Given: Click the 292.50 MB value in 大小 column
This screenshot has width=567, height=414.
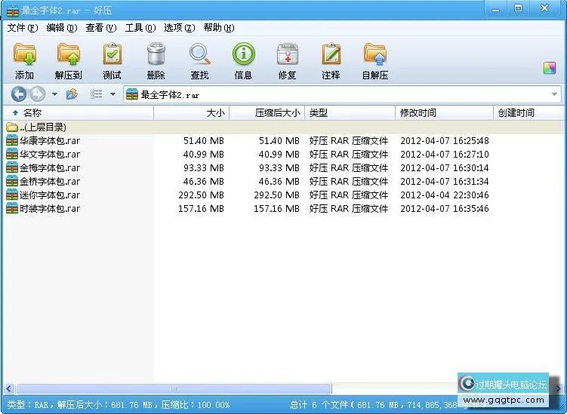Looking at the screenshot, I should (x=201, y=195).
